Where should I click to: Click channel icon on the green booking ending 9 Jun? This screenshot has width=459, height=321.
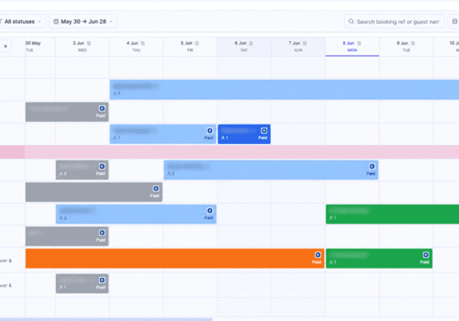[x=426, y=255]
